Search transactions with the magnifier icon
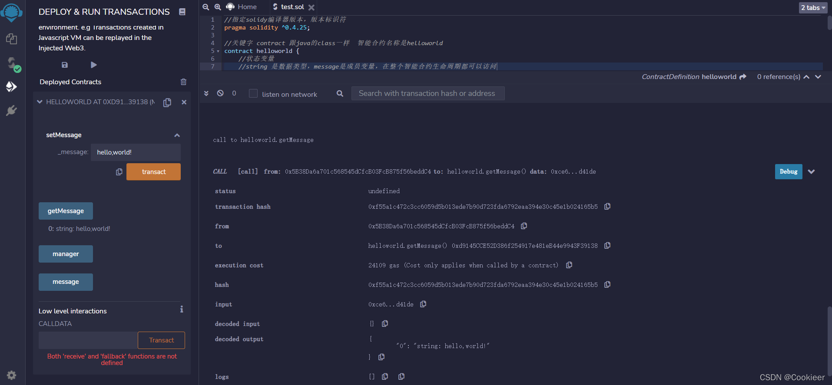 [340, 93]
